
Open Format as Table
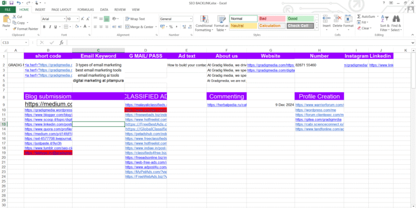[x=221, y=23]
